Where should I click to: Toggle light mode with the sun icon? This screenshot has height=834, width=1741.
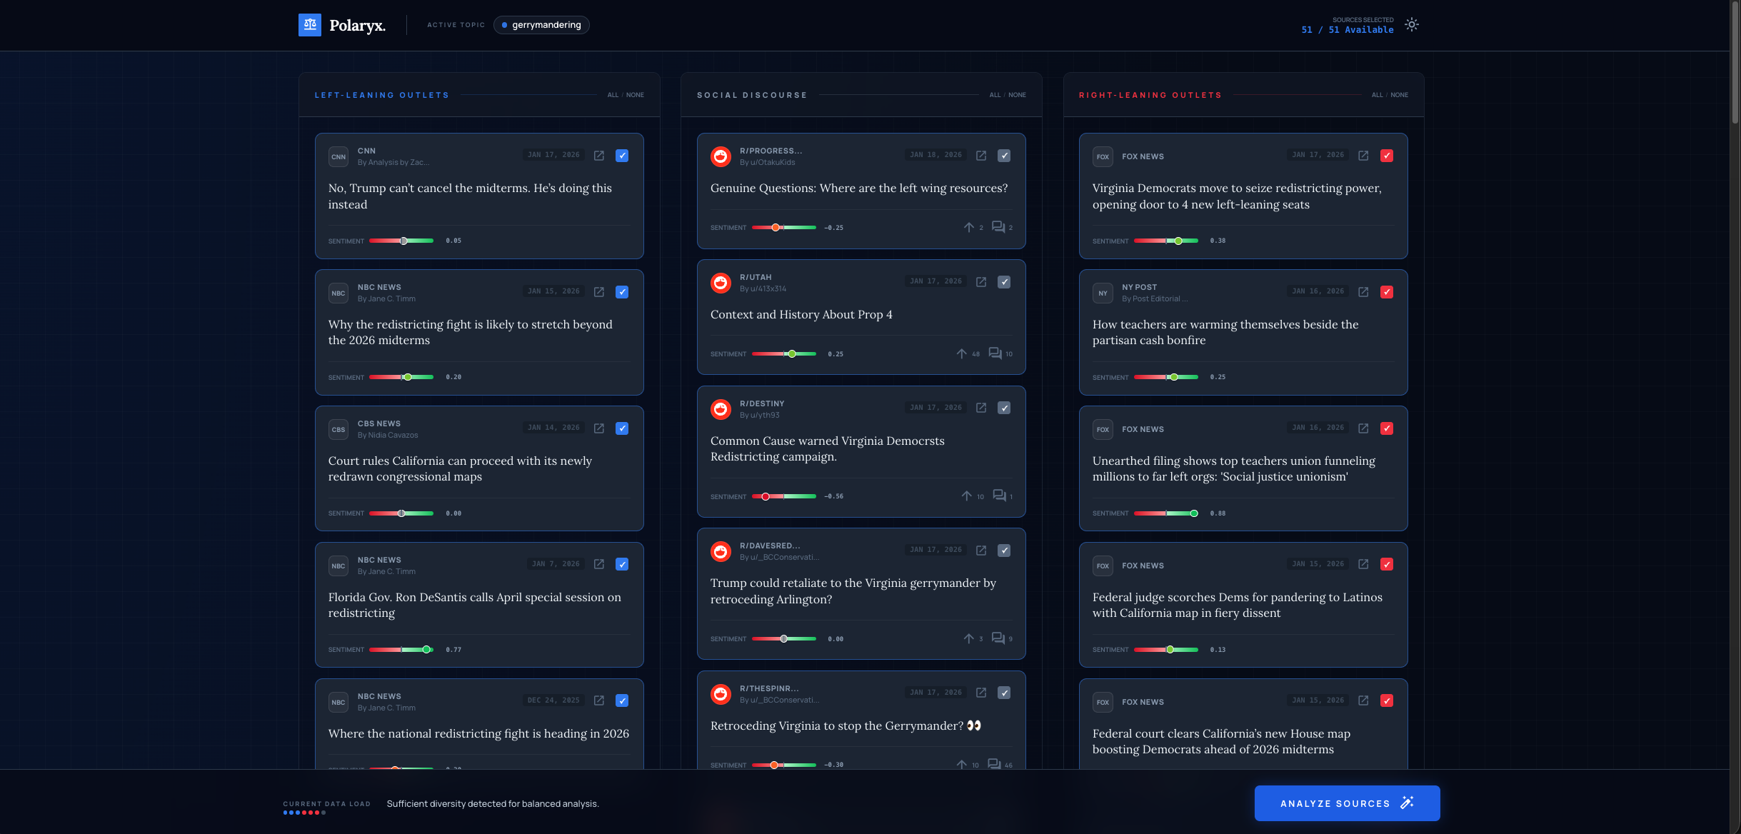(1411, 25)
